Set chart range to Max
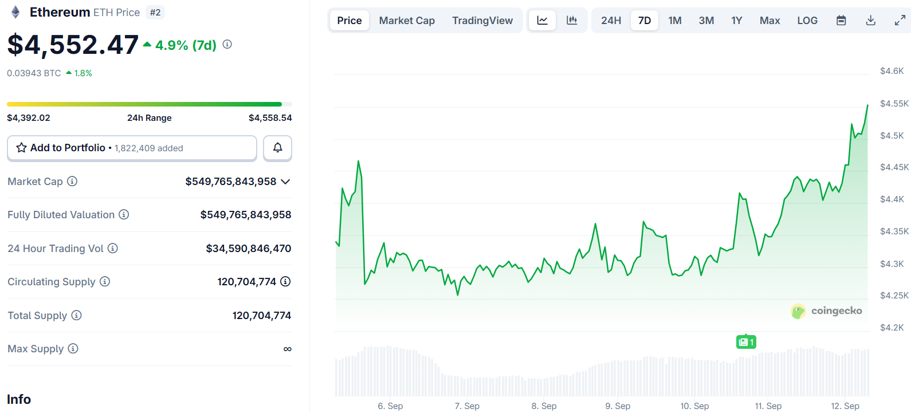911x413 pixels. [769, 21]
